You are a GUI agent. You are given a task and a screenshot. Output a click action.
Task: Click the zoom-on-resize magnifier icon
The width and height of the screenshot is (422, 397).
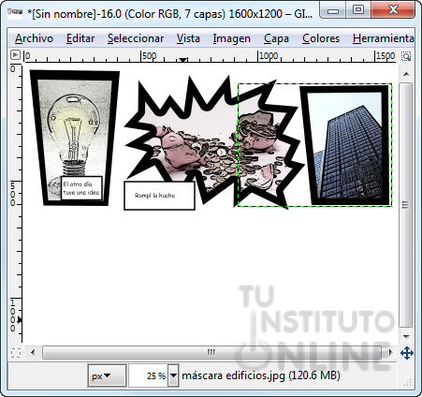coord(406,56)
